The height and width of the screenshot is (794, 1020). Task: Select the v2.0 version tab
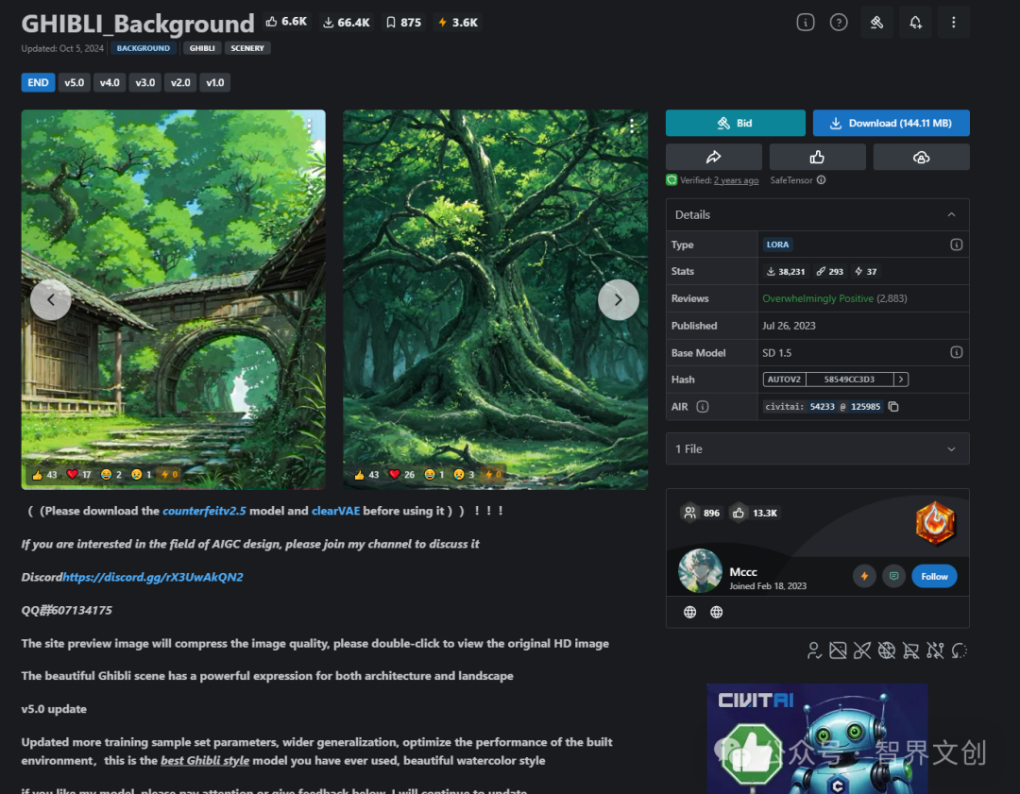point(180,82)
